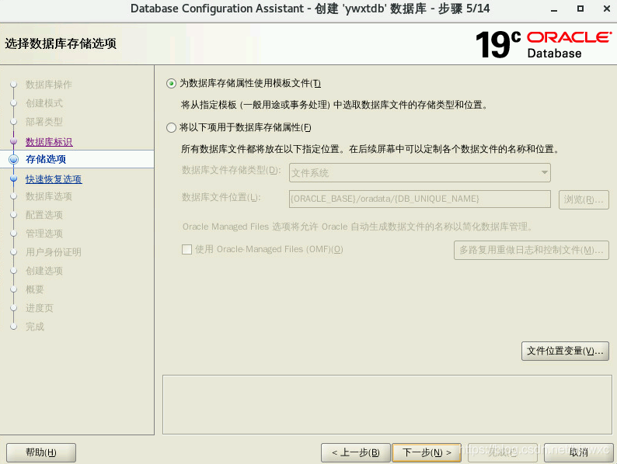Click the 数据库选项 step in sidebar
The width and height of the screenshot is (617, 464).
click(x=49, y=196)
